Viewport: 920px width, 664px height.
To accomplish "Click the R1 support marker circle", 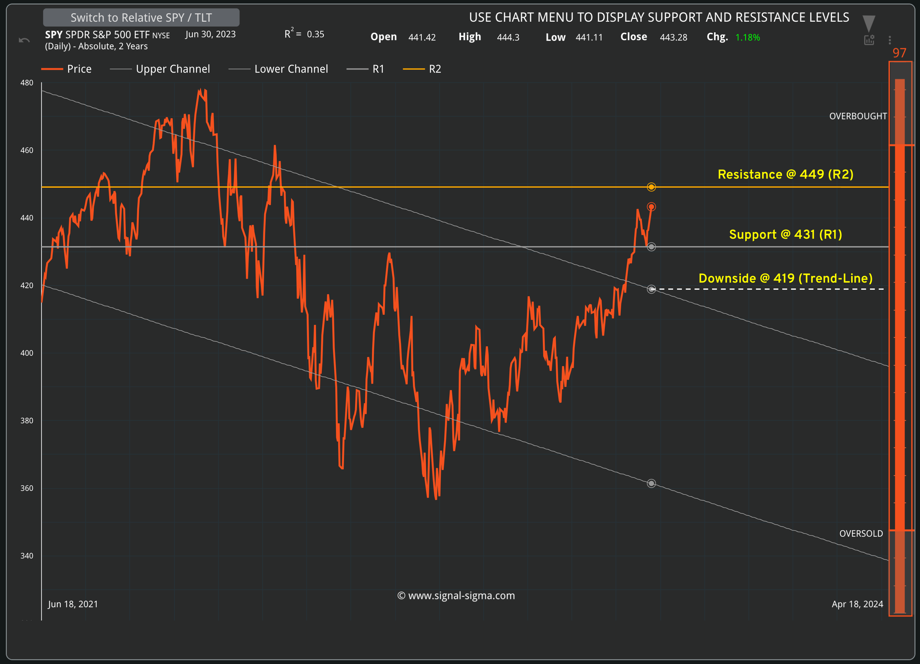I will [x=651, y=247].
